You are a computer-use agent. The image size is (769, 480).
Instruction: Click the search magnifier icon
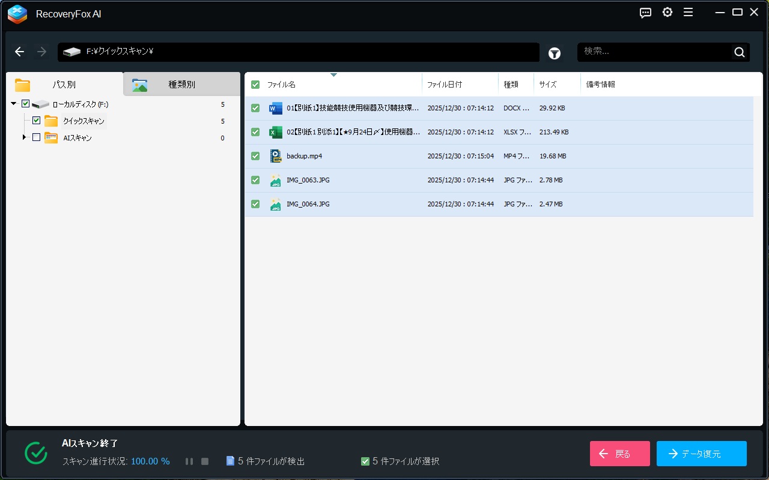pyautogui.click(x=739, y=52)
